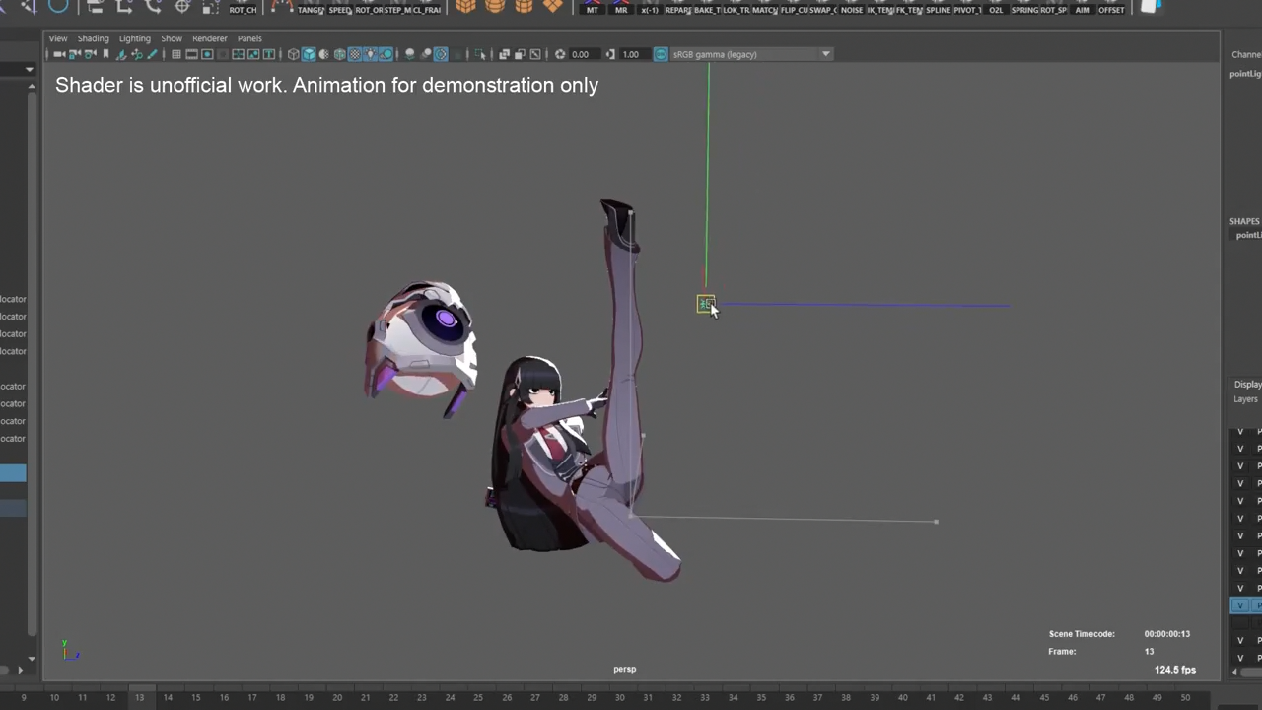This screenshot has width=1262, height=710.
Task: Click the SPRING shelf button
Action: coord(1024,8)
